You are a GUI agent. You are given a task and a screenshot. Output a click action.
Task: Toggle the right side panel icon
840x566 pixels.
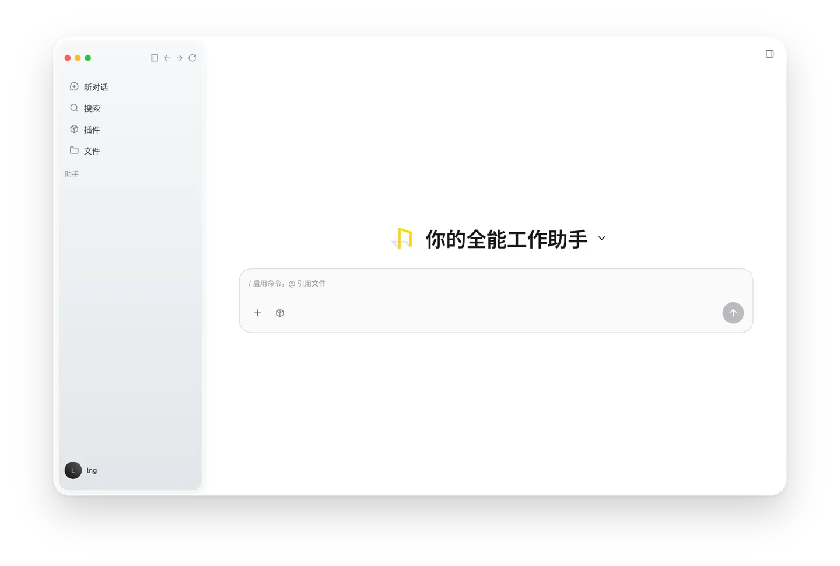770,54
